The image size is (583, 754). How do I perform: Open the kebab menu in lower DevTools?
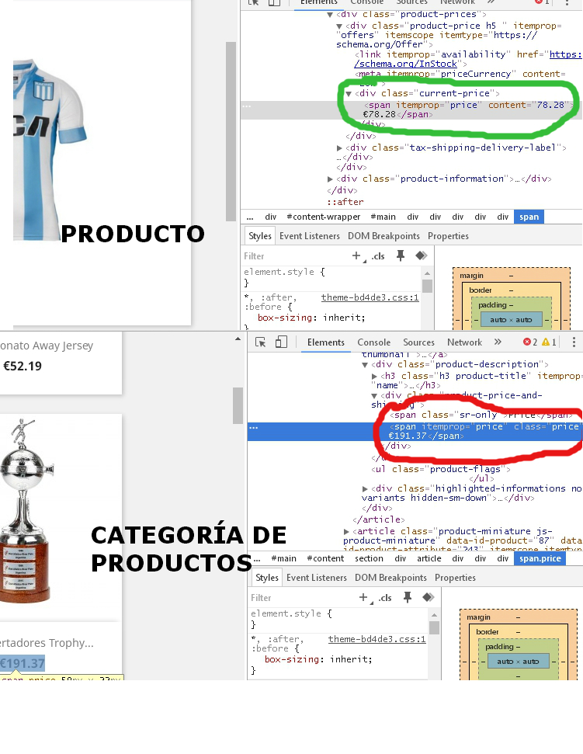point(574,342)
